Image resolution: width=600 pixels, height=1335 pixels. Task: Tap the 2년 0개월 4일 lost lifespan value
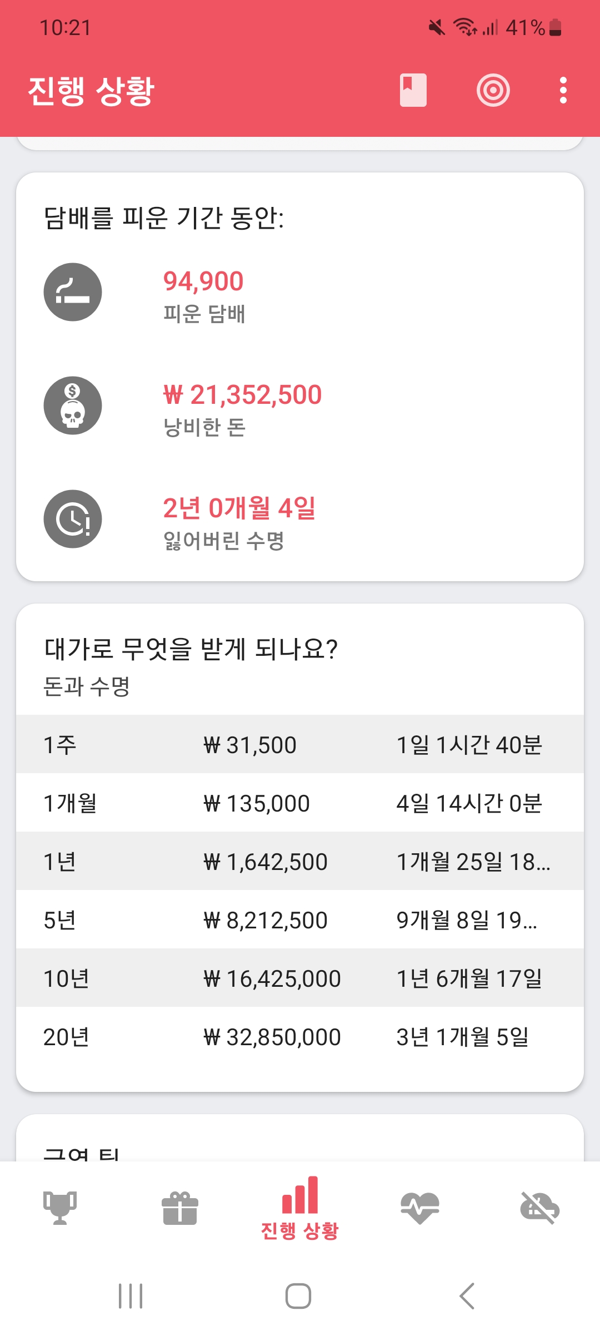239,508
